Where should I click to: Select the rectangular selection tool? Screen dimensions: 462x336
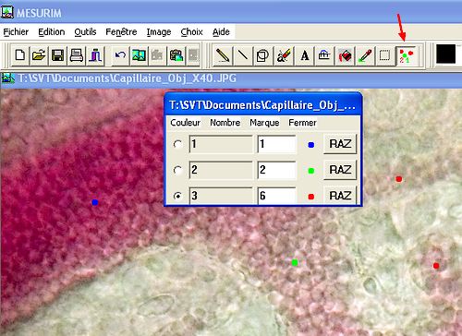[x=385, y=55]
